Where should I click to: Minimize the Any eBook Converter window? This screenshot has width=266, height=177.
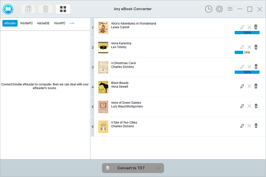(x=240, y=9)
